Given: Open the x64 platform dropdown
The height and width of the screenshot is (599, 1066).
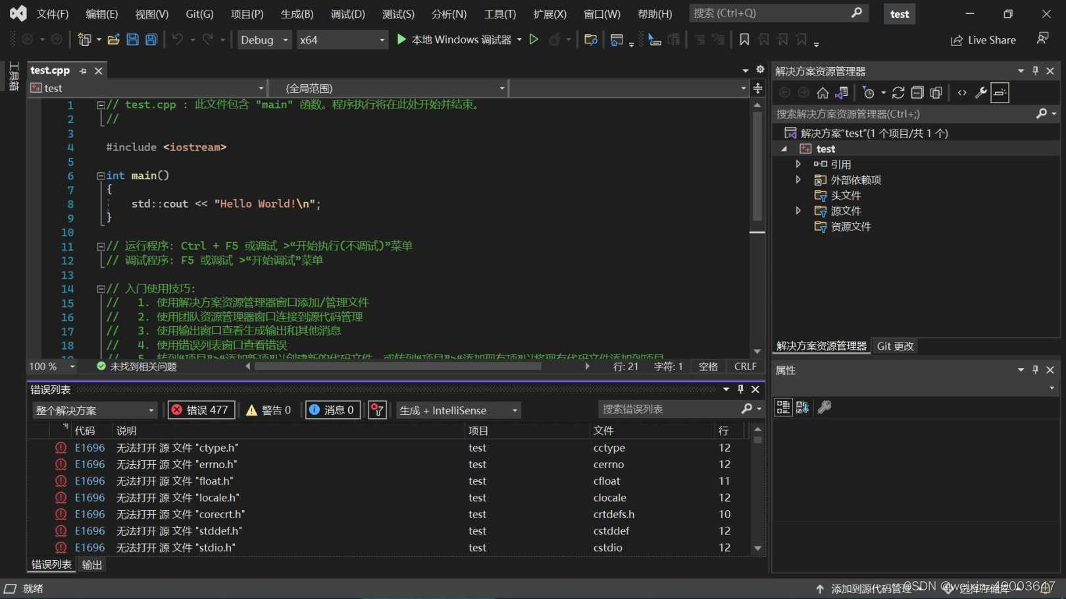Looking at the screenshot, I should [342, 39].
